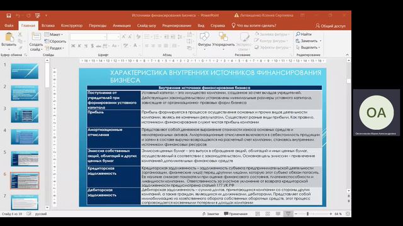The width and height of the screenshot is (403, 226).
Task: Open the font name combo box
Action: point(88,37)
